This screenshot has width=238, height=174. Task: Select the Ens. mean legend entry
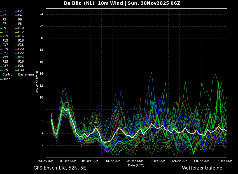coord(26,75)
